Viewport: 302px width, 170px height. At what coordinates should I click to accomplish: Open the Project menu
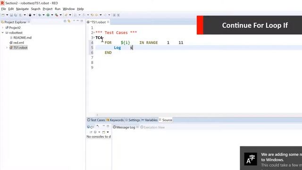[47, 9]
